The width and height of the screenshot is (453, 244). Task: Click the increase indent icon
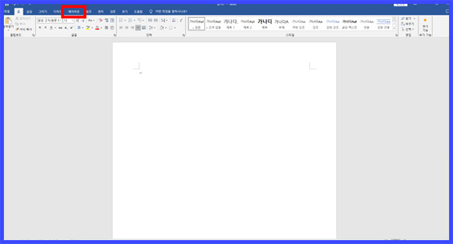point(156,21)
